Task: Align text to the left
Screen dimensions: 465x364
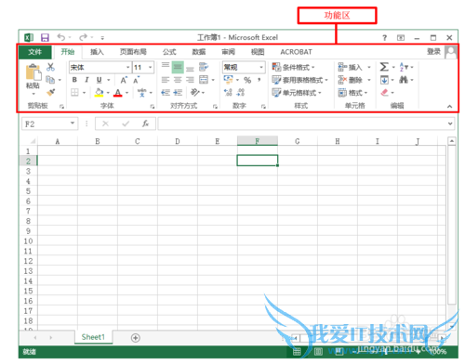Action: pyautogui.click(x=166, y=80)
